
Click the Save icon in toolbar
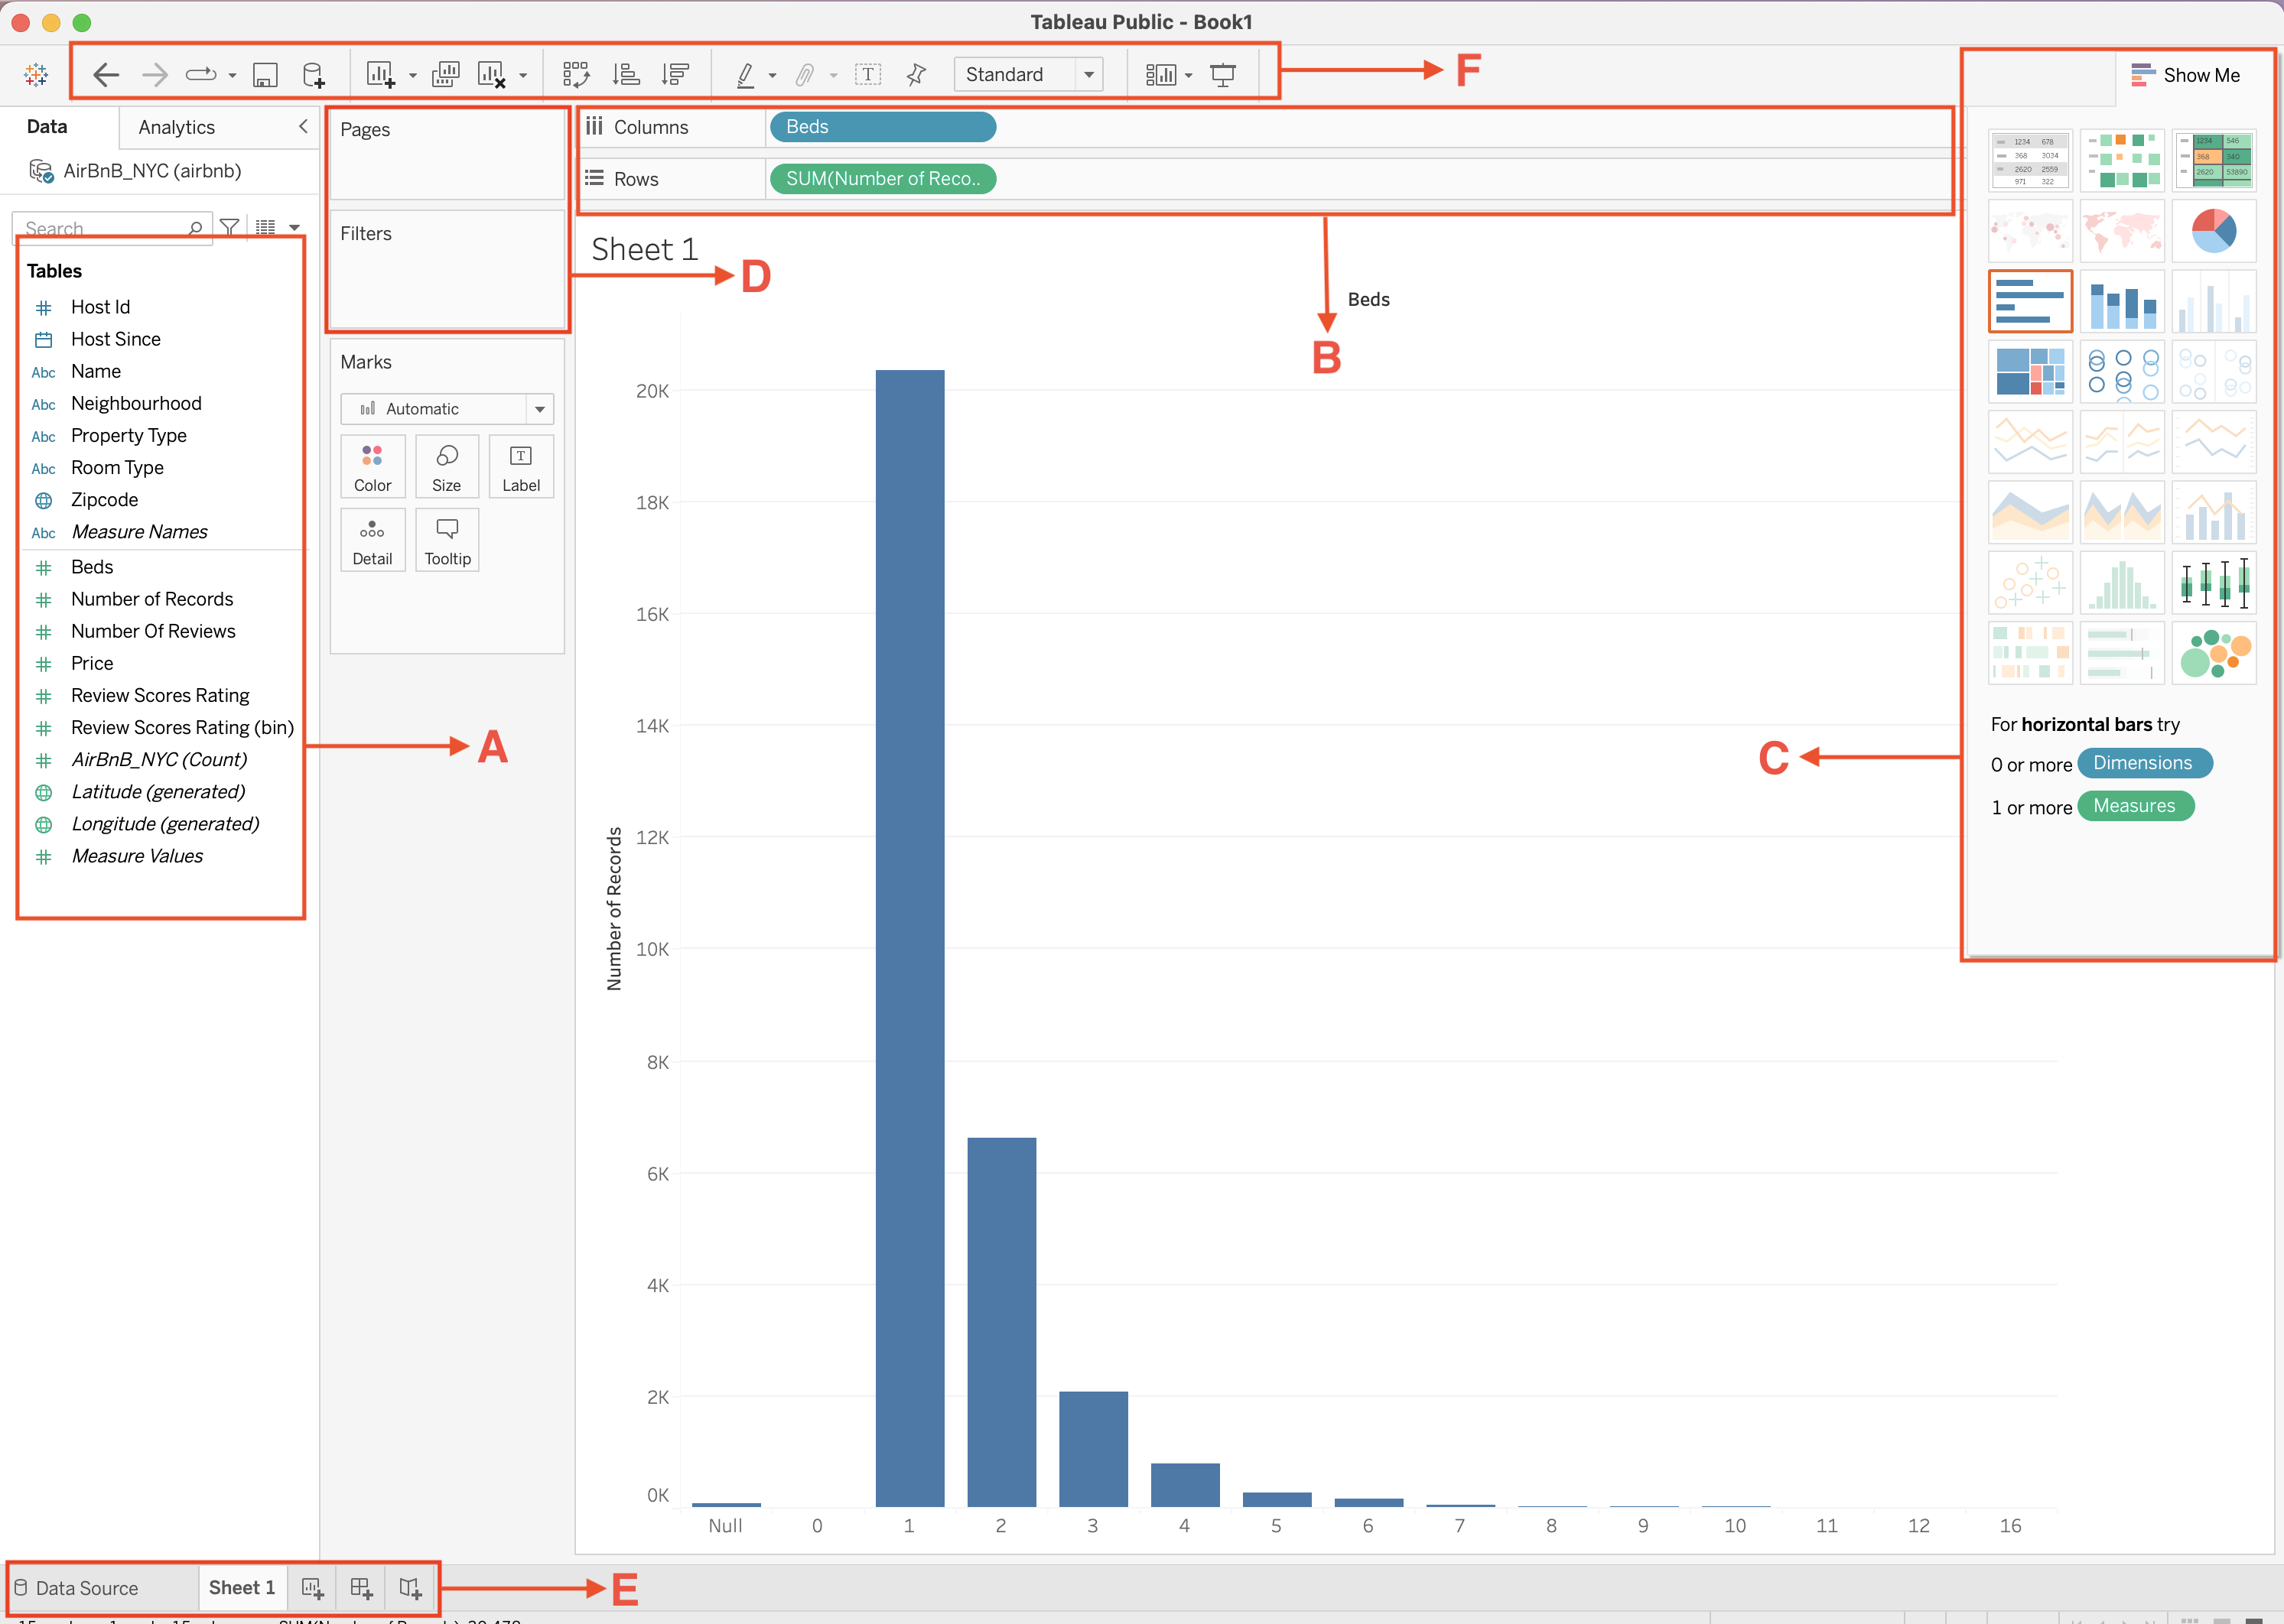pos(264,75)
